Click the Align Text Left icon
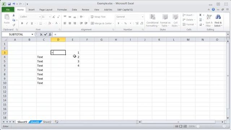231x130 pixels. 65,23
